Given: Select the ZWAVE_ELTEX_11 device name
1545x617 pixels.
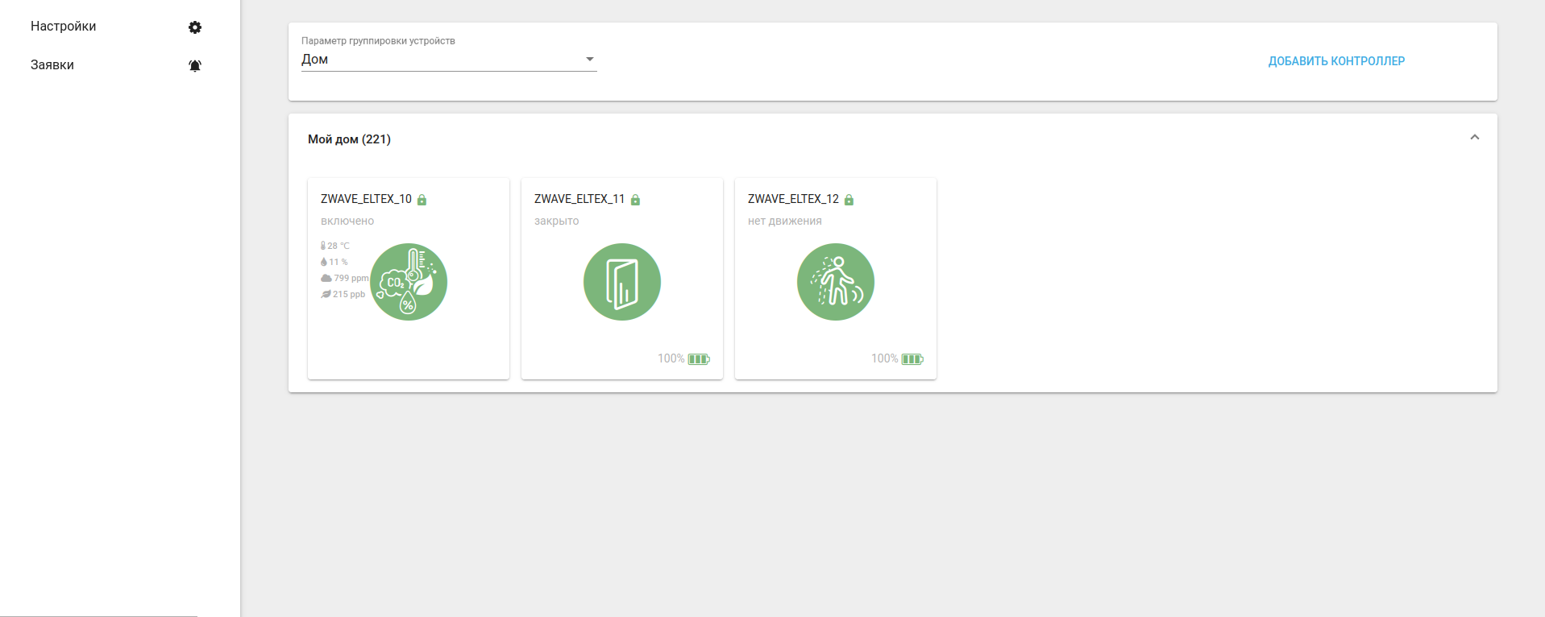Looking at the screenshot, I should coord(579,199).
